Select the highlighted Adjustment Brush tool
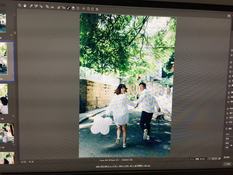 pyautogui.click(x=68, y=8)
